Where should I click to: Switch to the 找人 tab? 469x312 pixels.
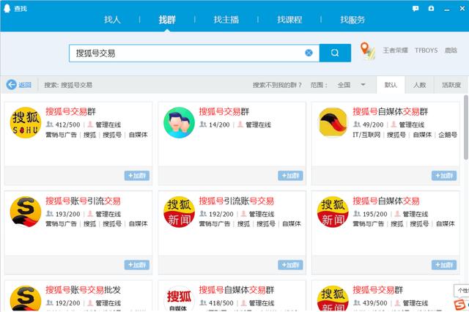point(114,20)
